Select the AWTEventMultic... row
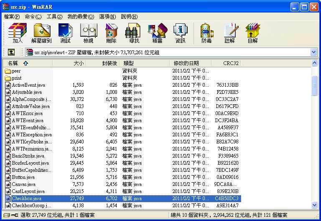This screenshot has height=221, width=321. [x=122, y=128]
